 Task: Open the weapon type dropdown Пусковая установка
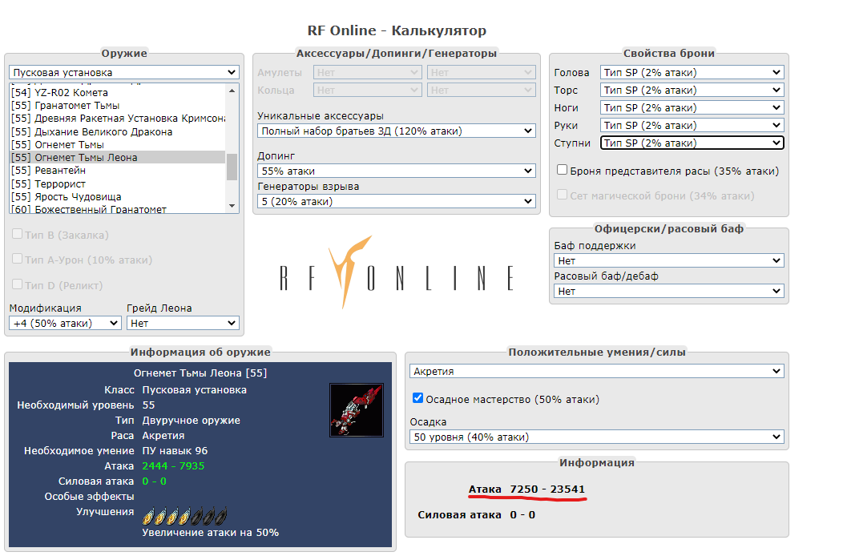point(124,72)
